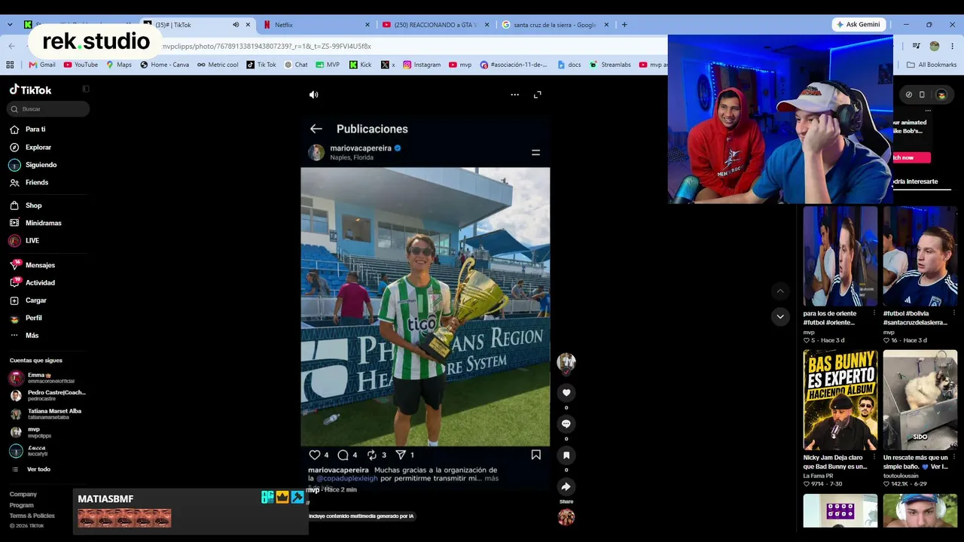Open the All Bookmarks folder

point(932,65)
